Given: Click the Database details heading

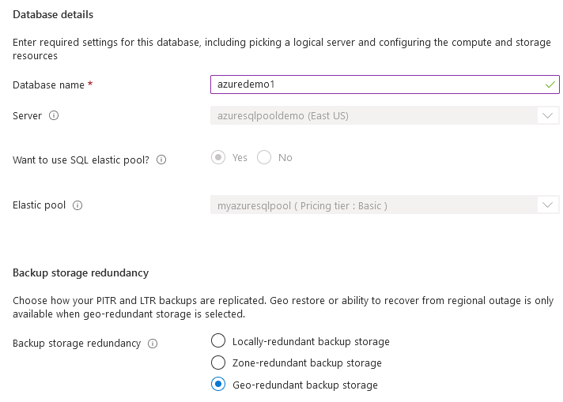Looking at the screenshot, I should click(53, 15).
